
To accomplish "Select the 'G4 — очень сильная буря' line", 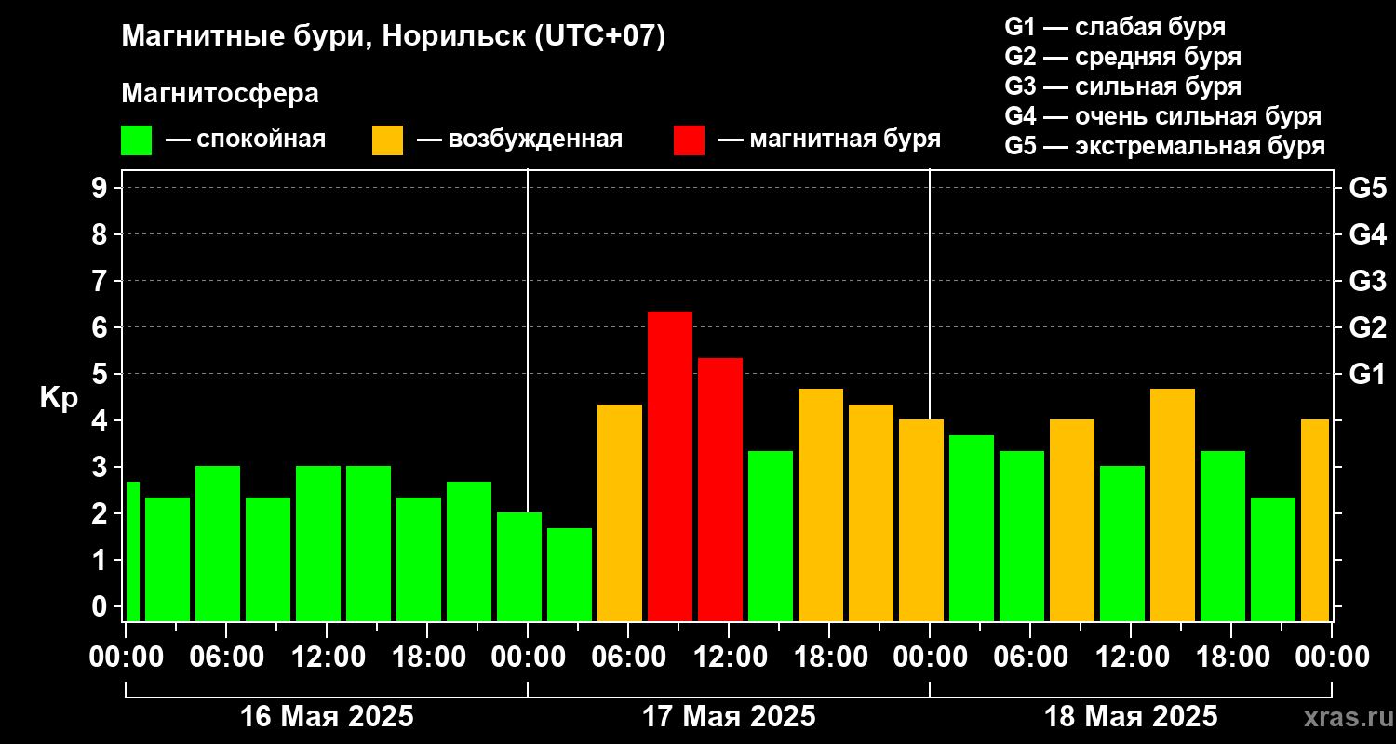I will [x=1163, y=116].
